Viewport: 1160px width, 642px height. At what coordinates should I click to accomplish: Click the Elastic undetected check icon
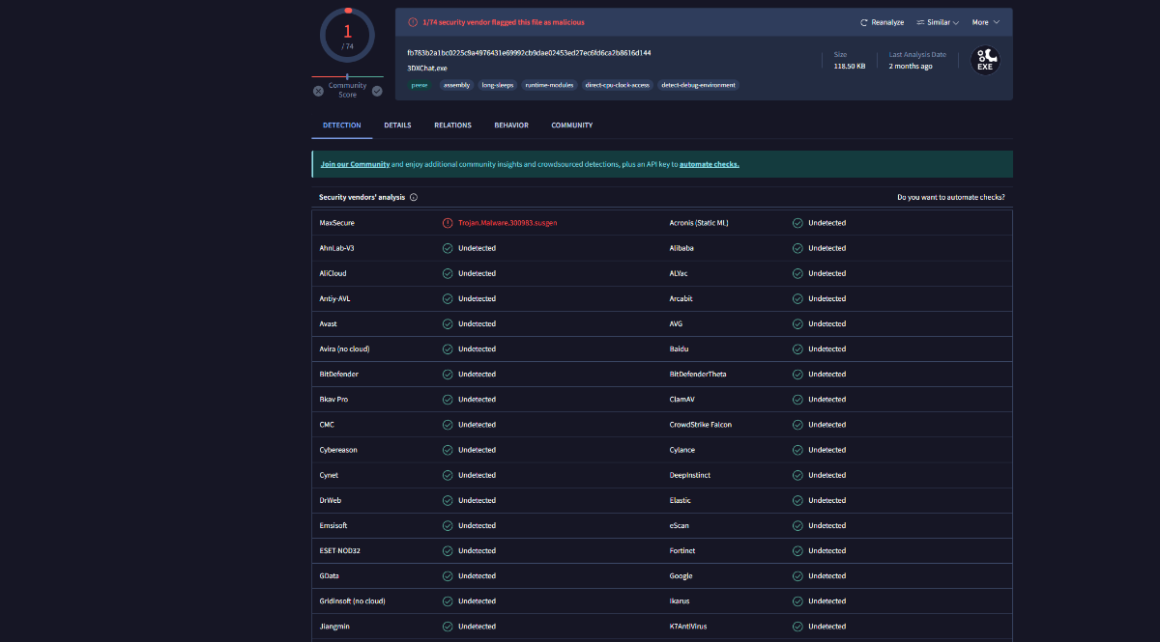tap(797, 500)
